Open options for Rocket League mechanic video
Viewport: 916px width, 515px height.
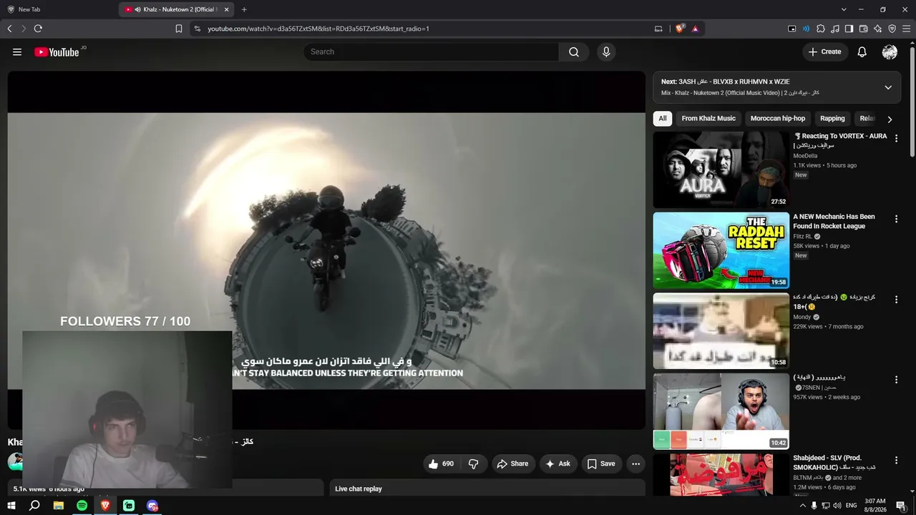(x=896, y=219)
